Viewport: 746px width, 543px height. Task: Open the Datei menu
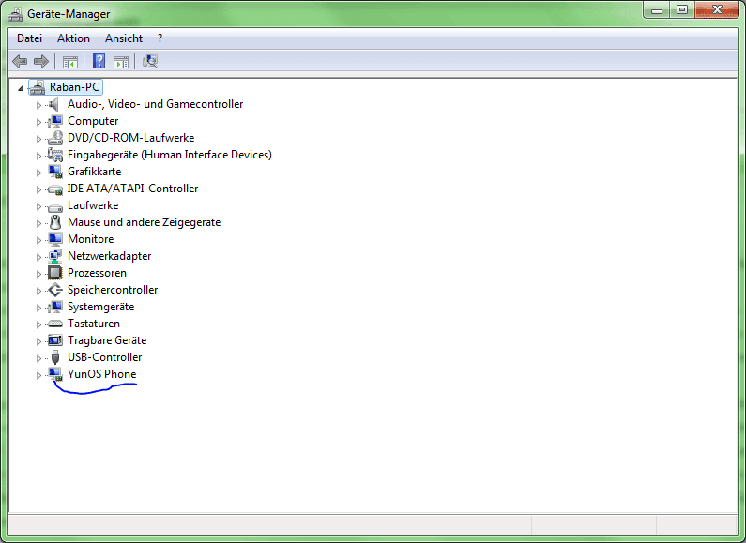pyautogui.click(x=29, y=38)
